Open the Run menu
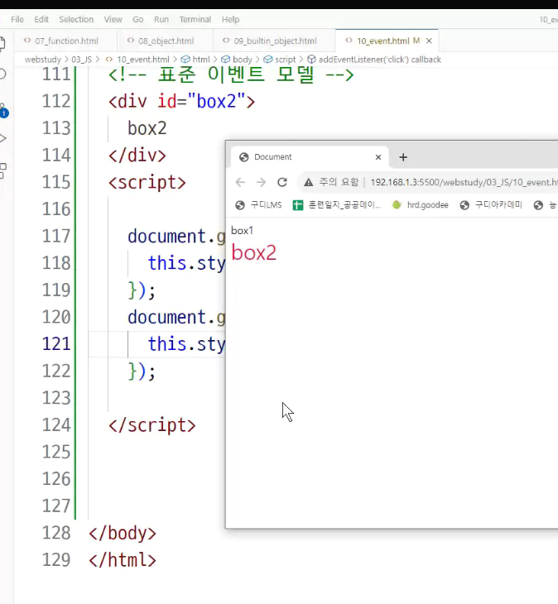558x604 pixels. (161, 19)
